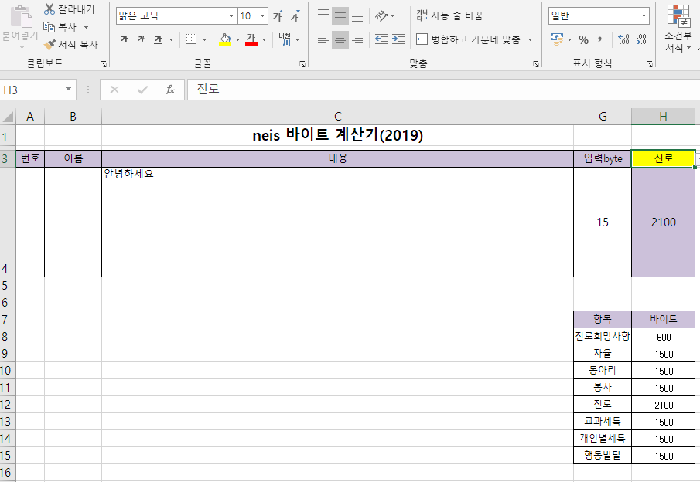Viewport: 700px width, 482px height.
Task: Align text right
Action: (x=357, y=39)
